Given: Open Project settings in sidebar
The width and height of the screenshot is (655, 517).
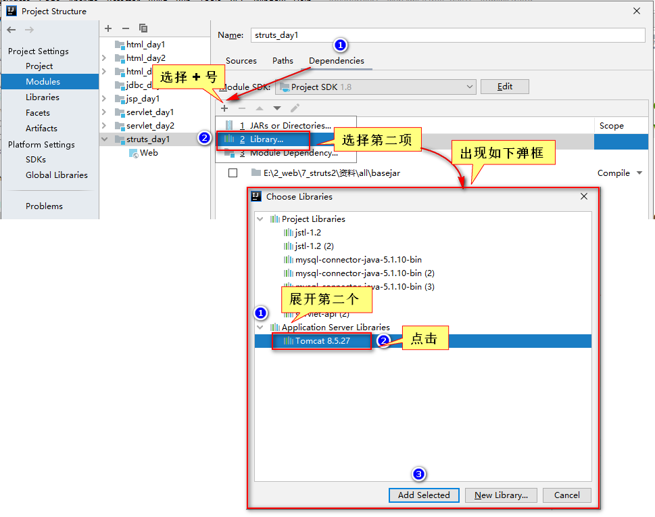Looking at the screenshot, I should (x=39, y=66).
